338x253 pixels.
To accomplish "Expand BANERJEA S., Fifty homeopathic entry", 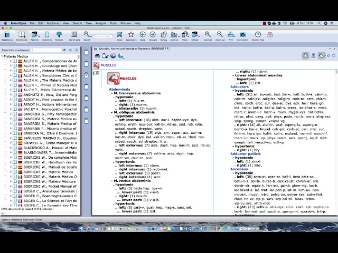I will (11, 114).
